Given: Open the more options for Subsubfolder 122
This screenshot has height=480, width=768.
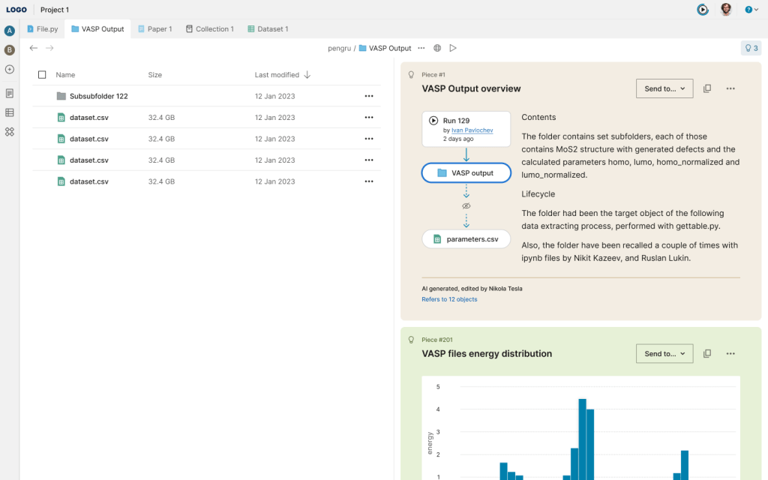Looking at the screenshot, I should (368, 96).
